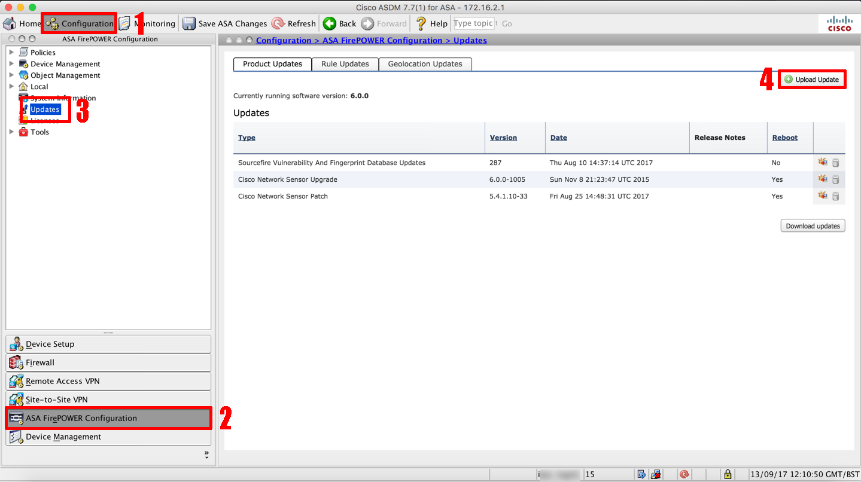Screen dimensions: 861x482
Task: Click the Release Notes column header
Action: click(x=720, y=138)
